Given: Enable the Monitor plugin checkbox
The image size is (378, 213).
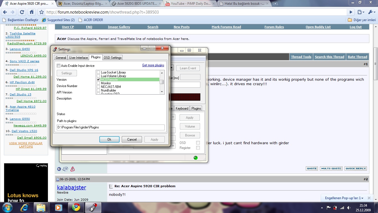Looking at the screenshot, I should click(x=98, y=83).
